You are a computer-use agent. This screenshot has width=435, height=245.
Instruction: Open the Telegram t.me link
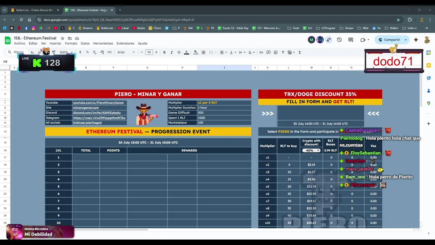(99, 118)
